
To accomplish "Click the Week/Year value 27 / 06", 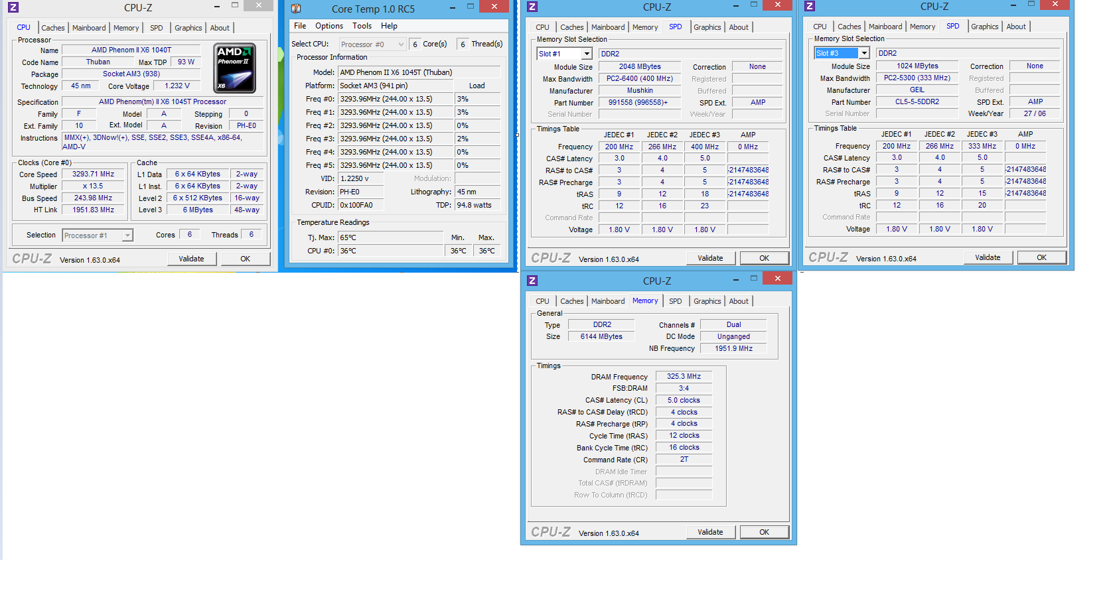I will click(1035, 113).
